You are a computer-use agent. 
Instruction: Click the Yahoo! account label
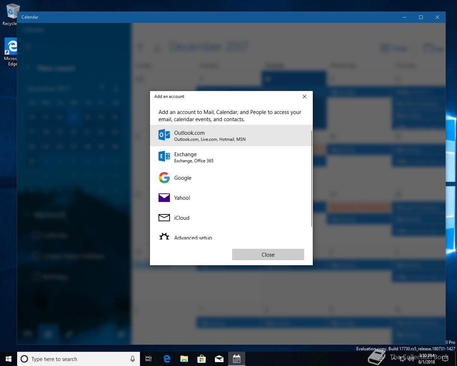pyautogui.click(x=182, y=198)
